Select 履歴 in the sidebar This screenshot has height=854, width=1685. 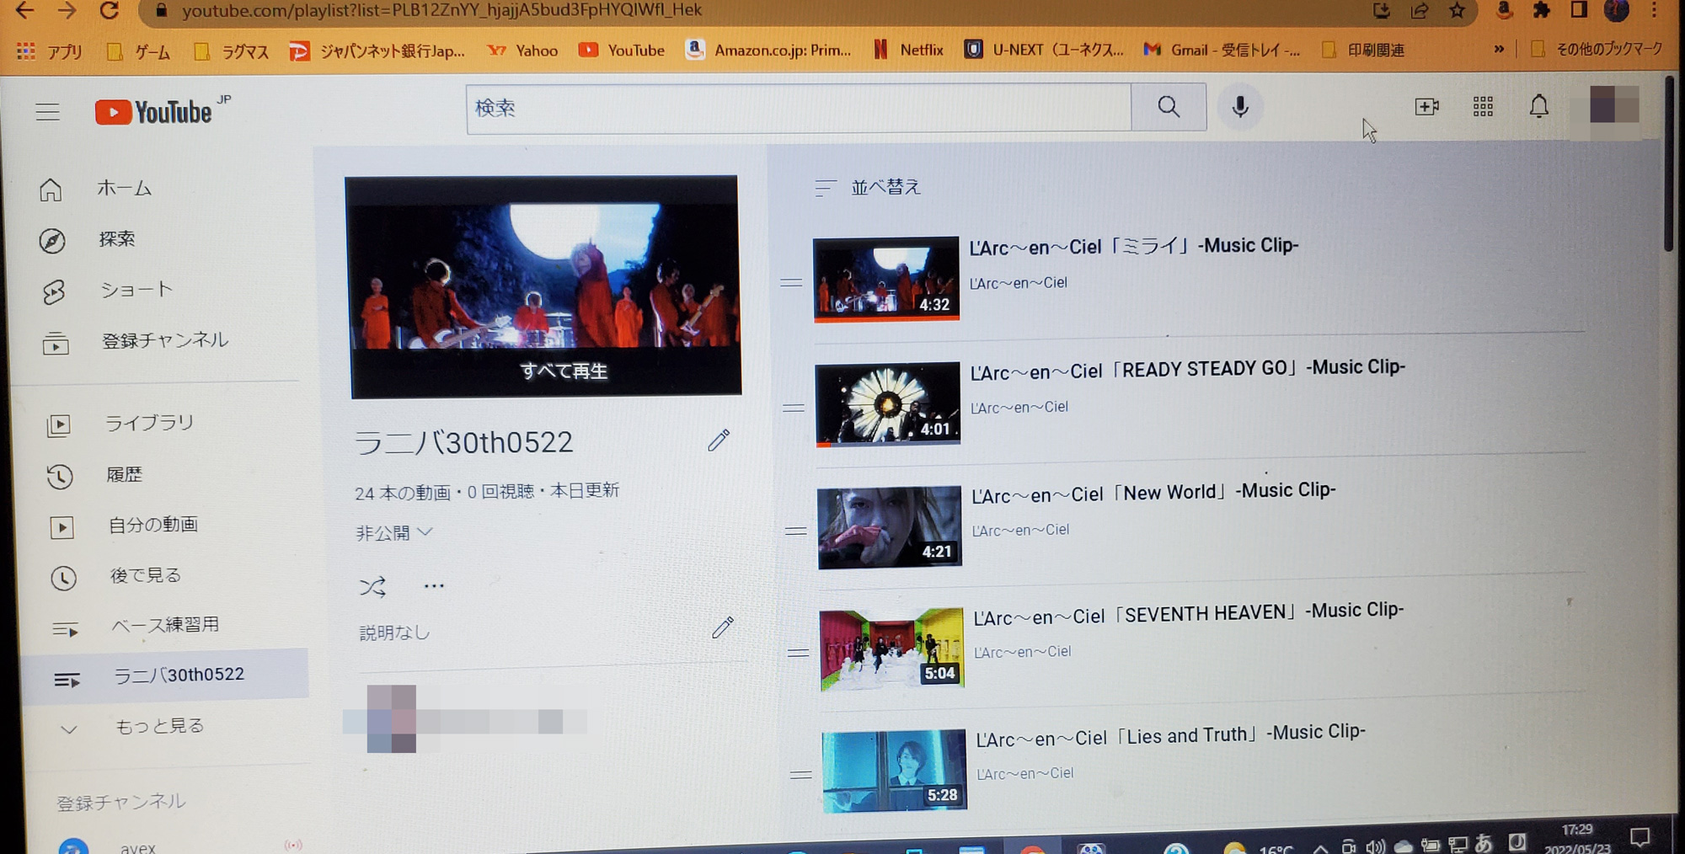click(124, 474)
